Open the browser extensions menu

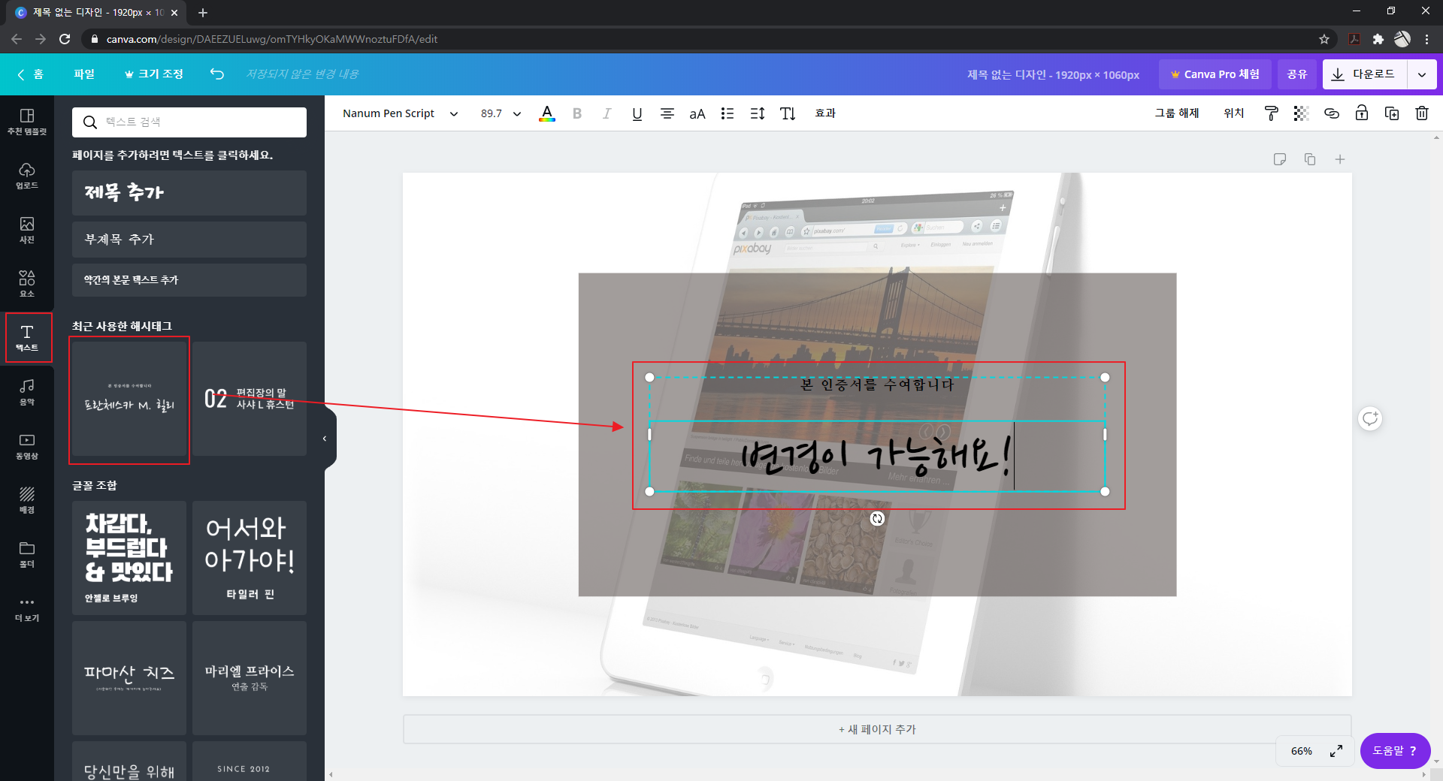[1378, 39]
